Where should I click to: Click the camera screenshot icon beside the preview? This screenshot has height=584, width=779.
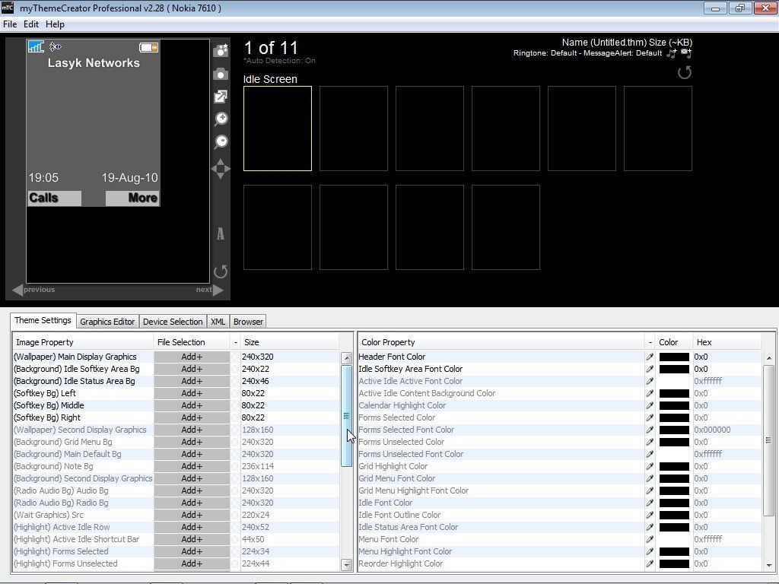(221, 74)
